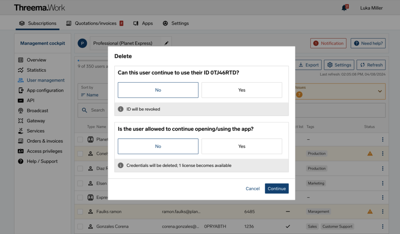400x234 pixels.
Task: Click the pencil icon to edit the subscription name
Action: (166, 43)
